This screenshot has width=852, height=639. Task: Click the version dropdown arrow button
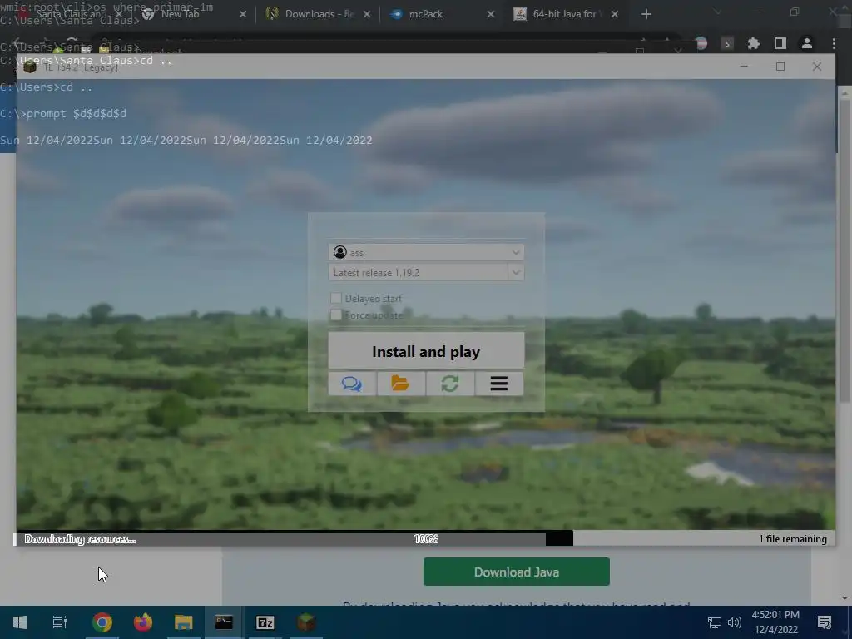pyautogui.click(x=516, y=272)
